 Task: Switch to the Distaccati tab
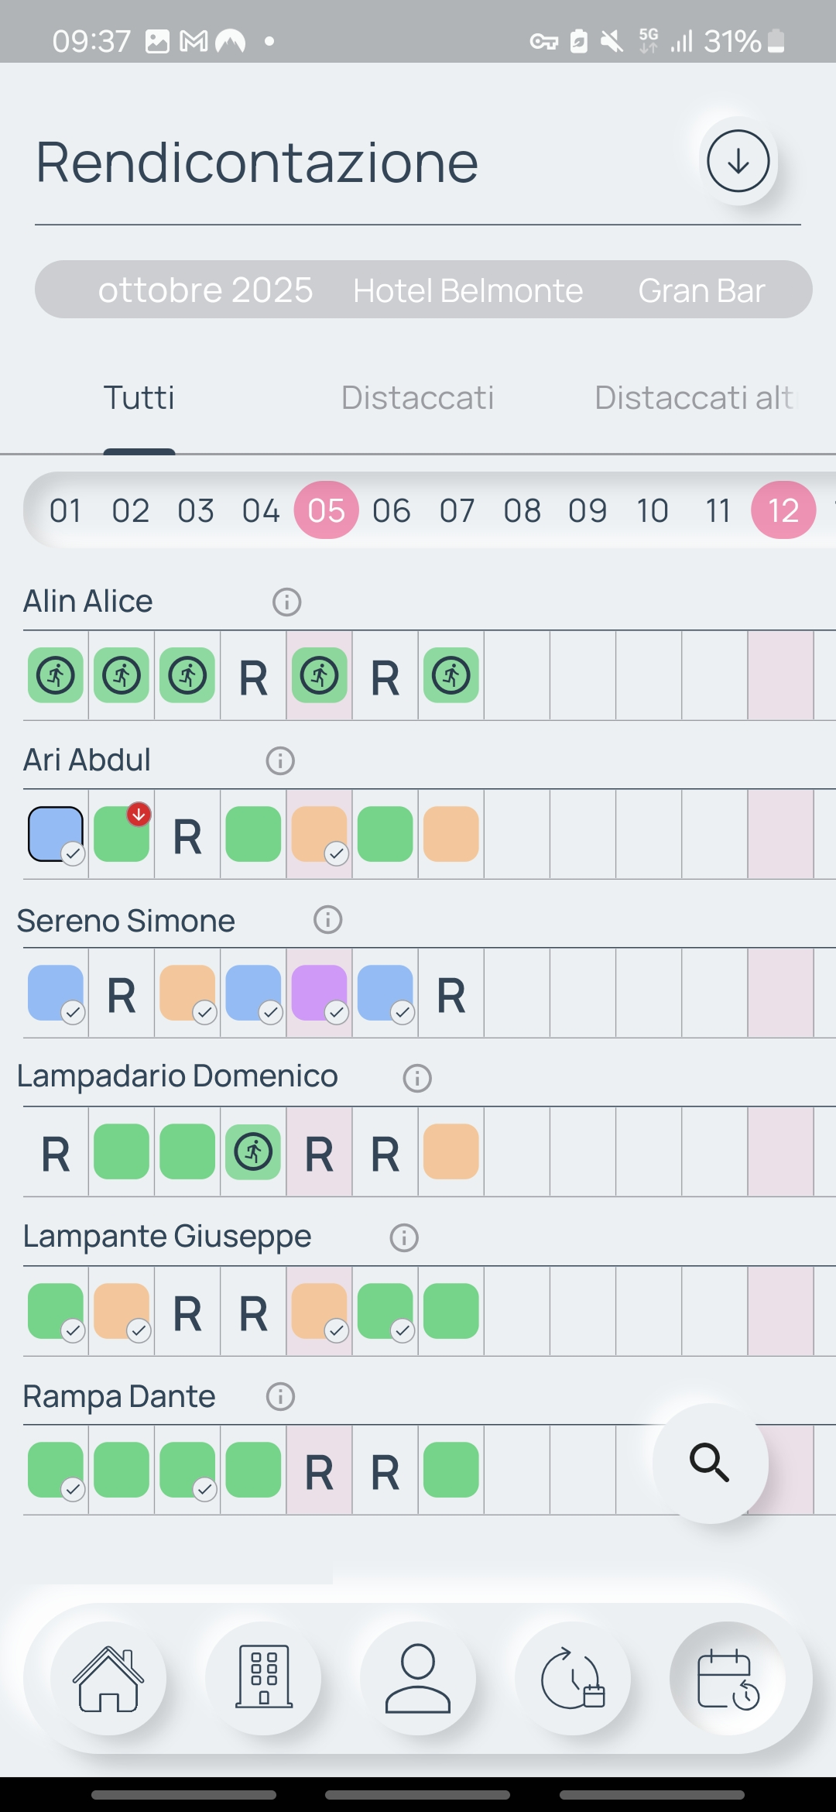417,398
